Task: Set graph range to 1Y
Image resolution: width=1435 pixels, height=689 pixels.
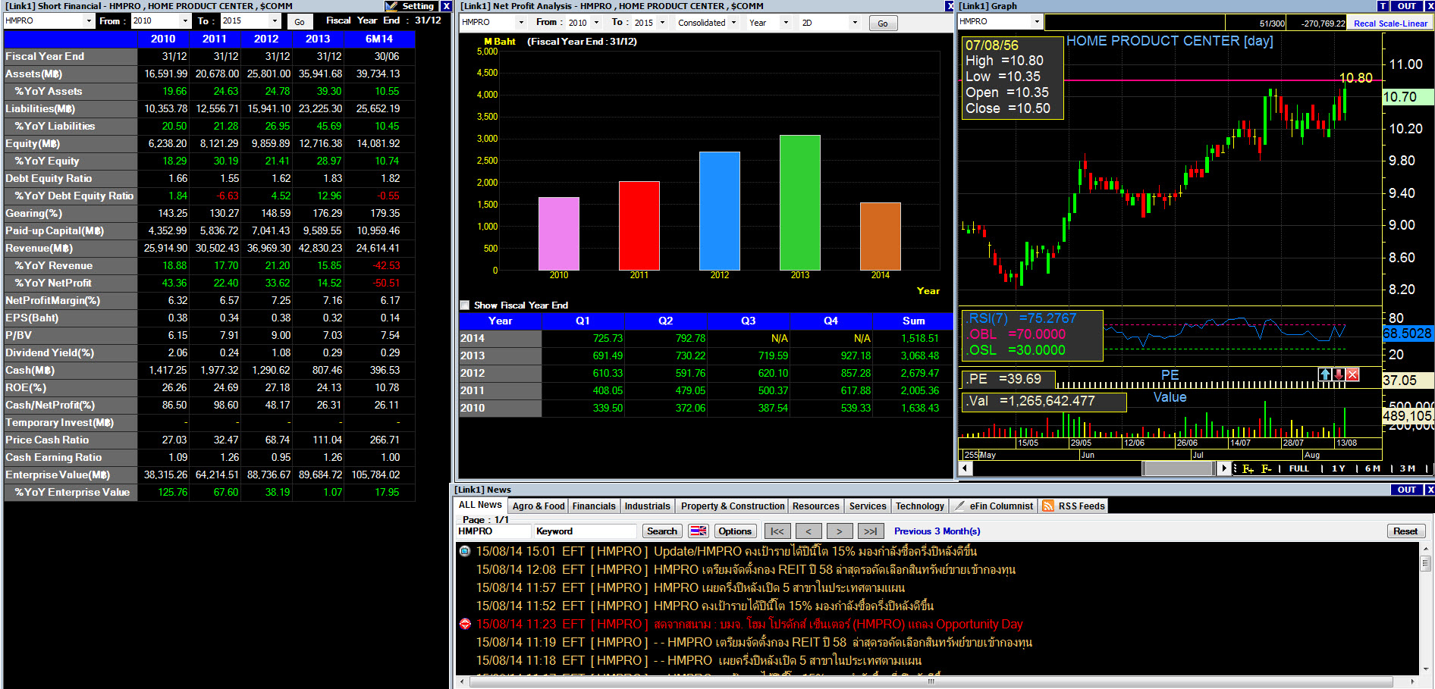Action: click(1339, 468)
